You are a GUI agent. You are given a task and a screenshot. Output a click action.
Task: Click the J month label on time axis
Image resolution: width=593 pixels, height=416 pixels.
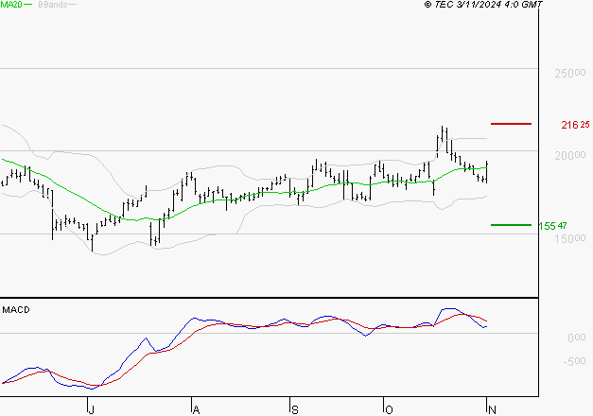coord(91,410)
